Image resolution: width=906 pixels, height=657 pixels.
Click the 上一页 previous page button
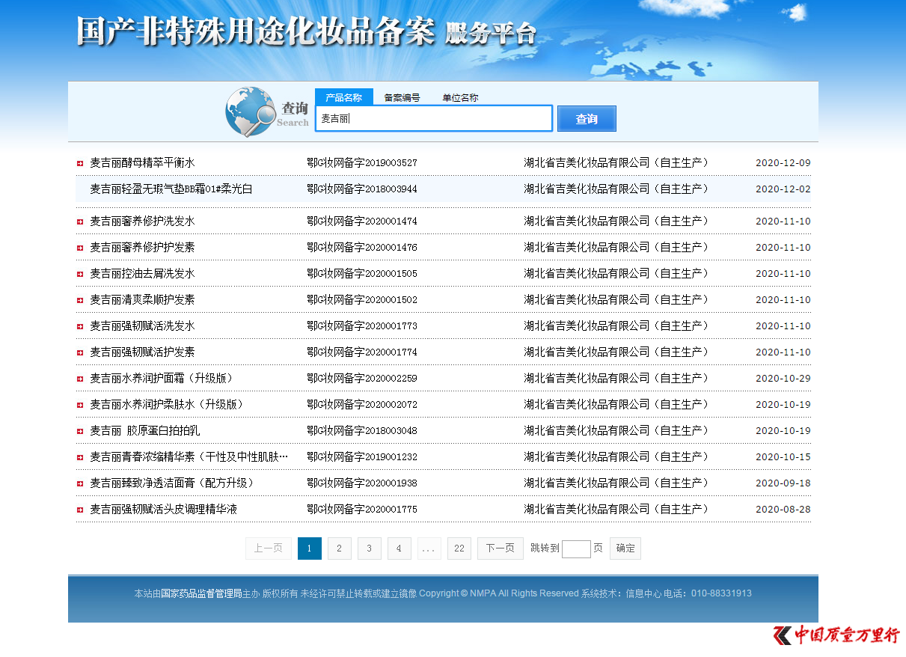(269, 548)
